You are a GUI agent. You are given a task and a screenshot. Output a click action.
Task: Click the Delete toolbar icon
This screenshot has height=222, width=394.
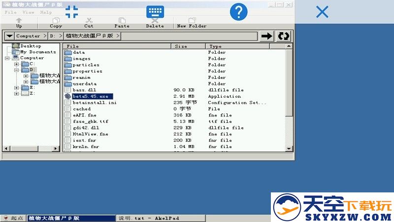pos(155,21)
